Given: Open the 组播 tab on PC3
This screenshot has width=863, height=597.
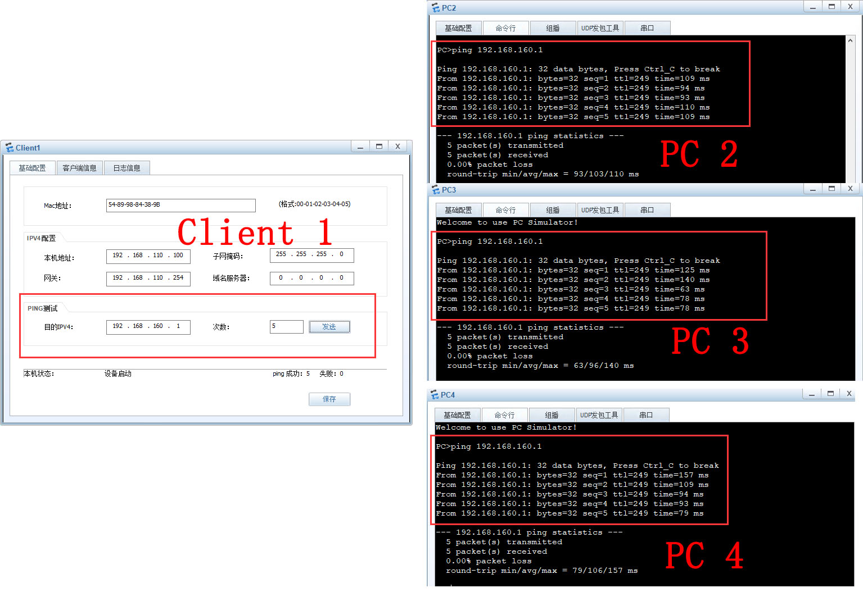Looking at the screenshot, I should pyautogui.click(x=553, y=209).
